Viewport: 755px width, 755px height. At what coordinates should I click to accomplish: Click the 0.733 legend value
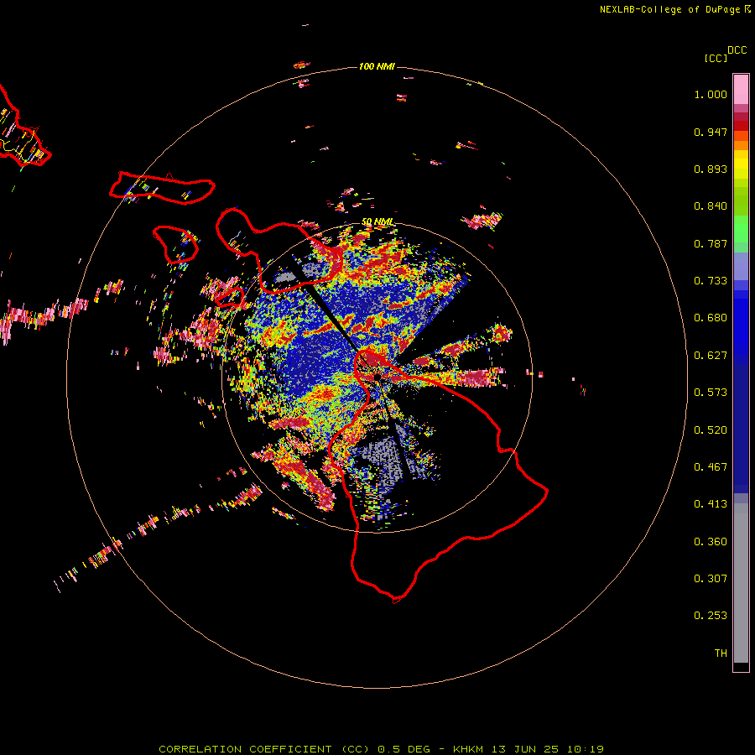[711, 281]
